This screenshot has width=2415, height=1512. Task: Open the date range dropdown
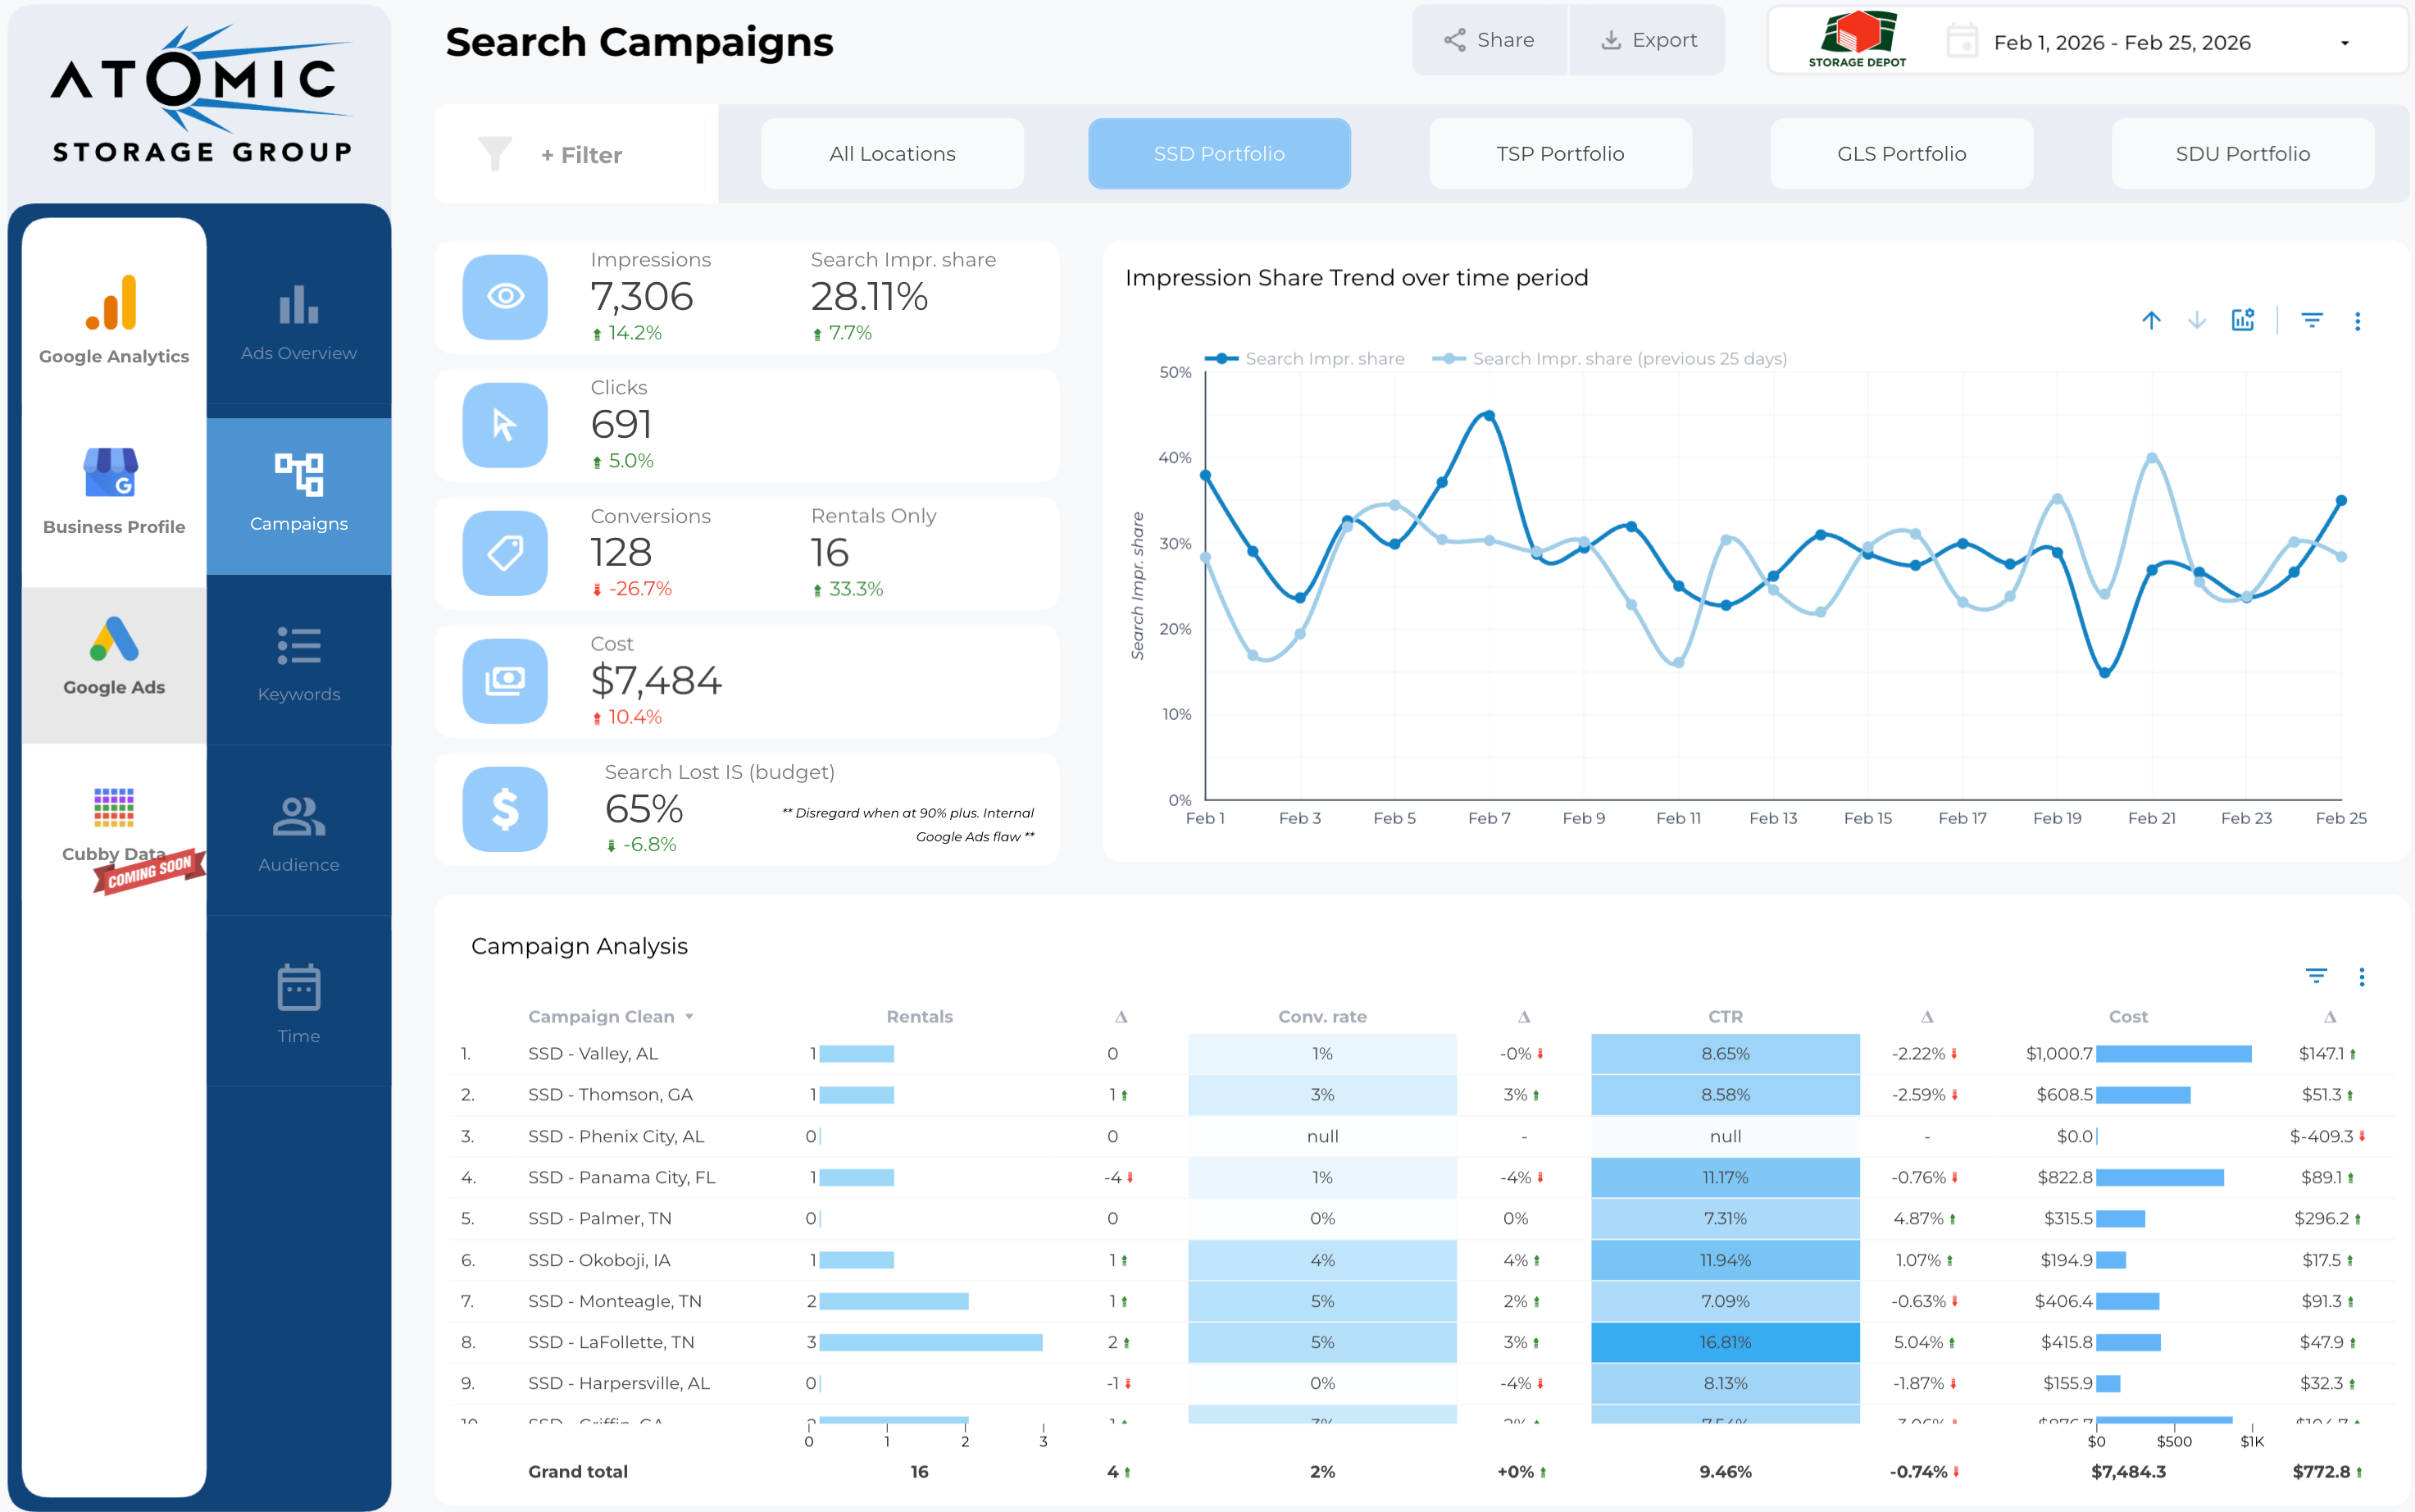coord(2344,43)
